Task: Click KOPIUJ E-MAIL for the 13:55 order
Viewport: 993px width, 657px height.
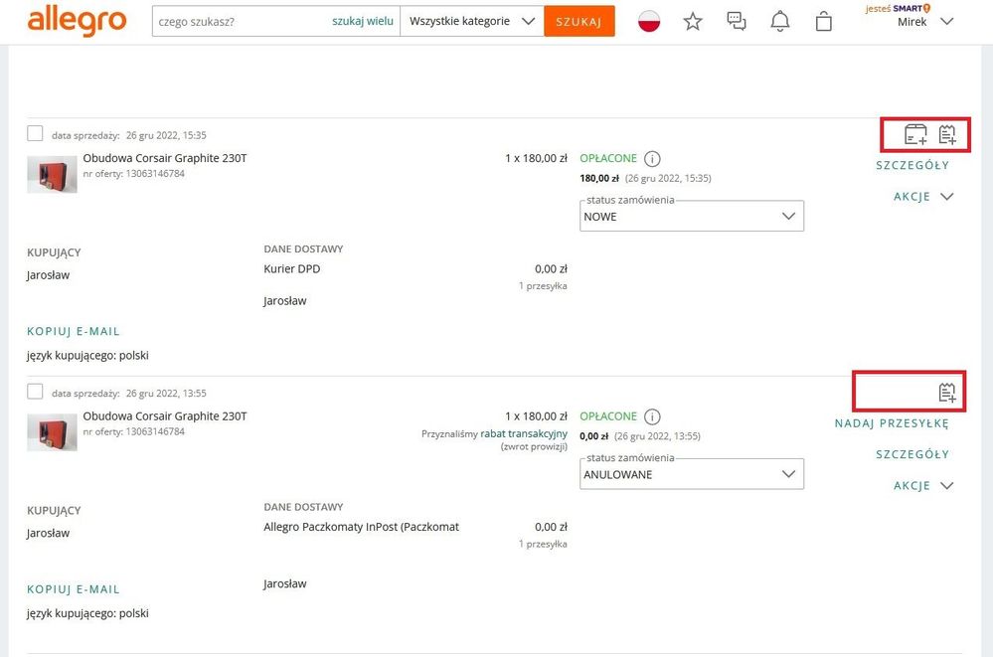Action: coord(73,589)
